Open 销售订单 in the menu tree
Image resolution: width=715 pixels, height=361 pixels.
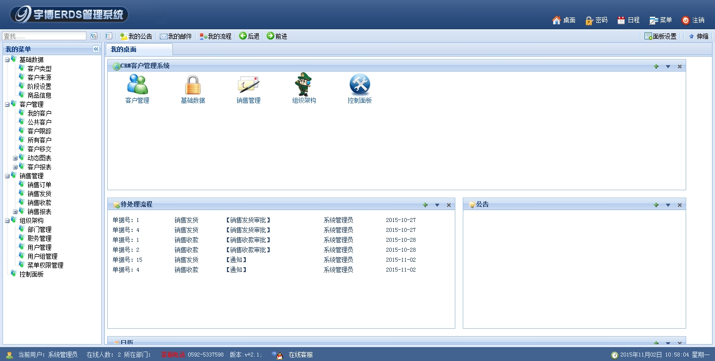click(x=39, y=185)
